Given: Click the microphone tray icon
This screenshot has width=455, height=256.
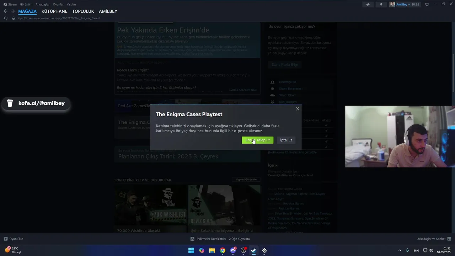Looking at the screenshot, I should coord(407,250).
